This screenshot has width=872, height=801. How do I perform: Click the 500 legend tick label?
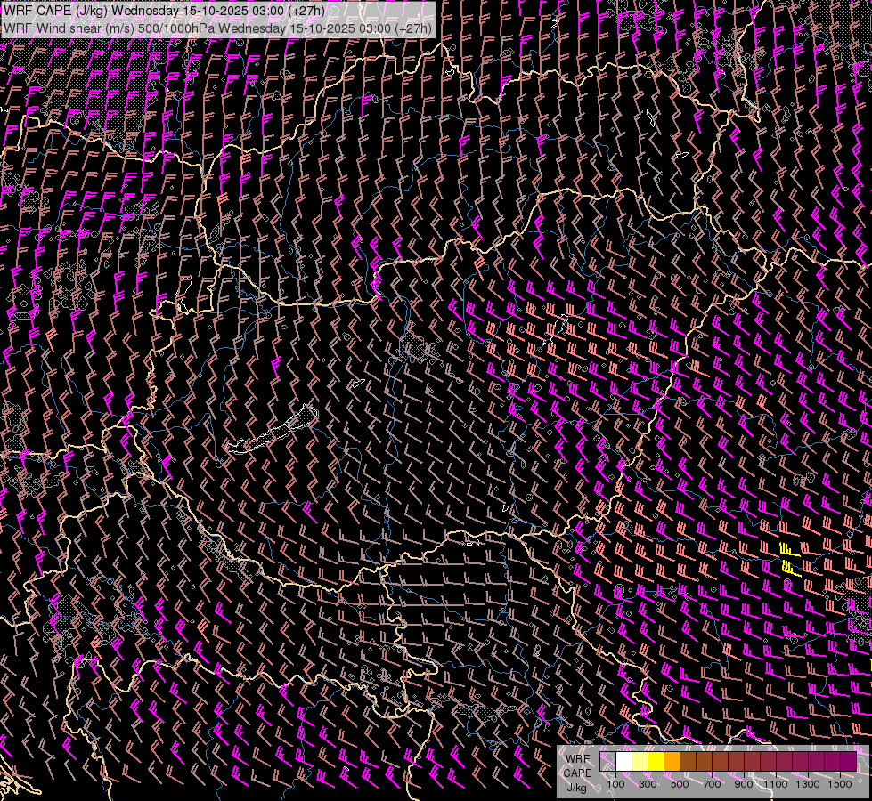click(x=680, y=784)
